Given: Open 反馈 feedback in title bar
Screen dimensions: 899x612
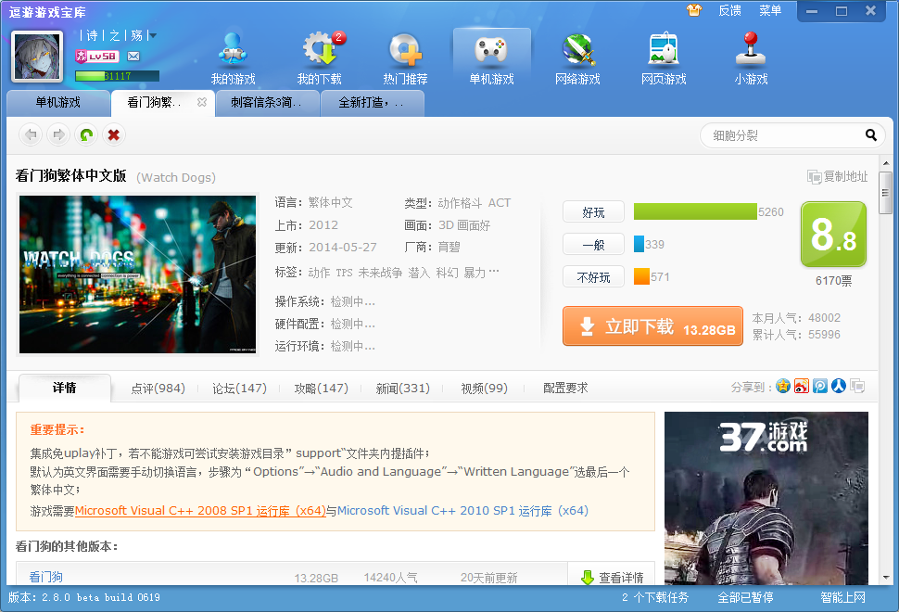Looking at the screenshot, I should (730, 10).
